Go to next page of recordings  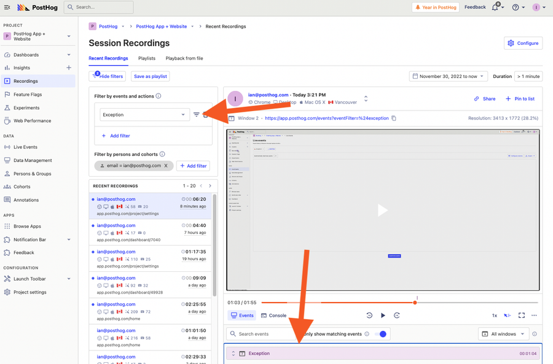pyautogui.click(x=210, y=186)
